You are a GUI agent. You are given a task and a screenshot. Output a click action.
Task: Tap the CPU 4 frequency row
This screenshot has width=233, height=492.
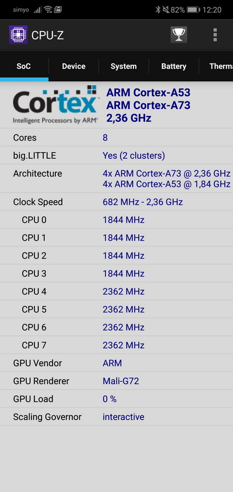pos(116,291)
